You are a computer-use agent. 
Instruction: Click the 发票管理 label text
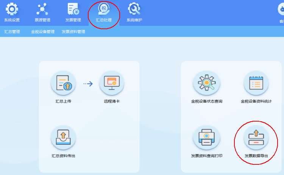[73, 20]
